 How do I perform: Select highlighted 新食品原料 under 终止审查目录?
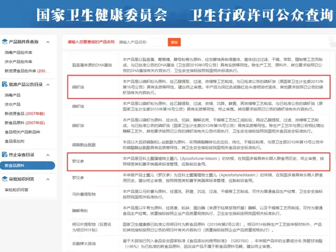[x=28, y=165]
